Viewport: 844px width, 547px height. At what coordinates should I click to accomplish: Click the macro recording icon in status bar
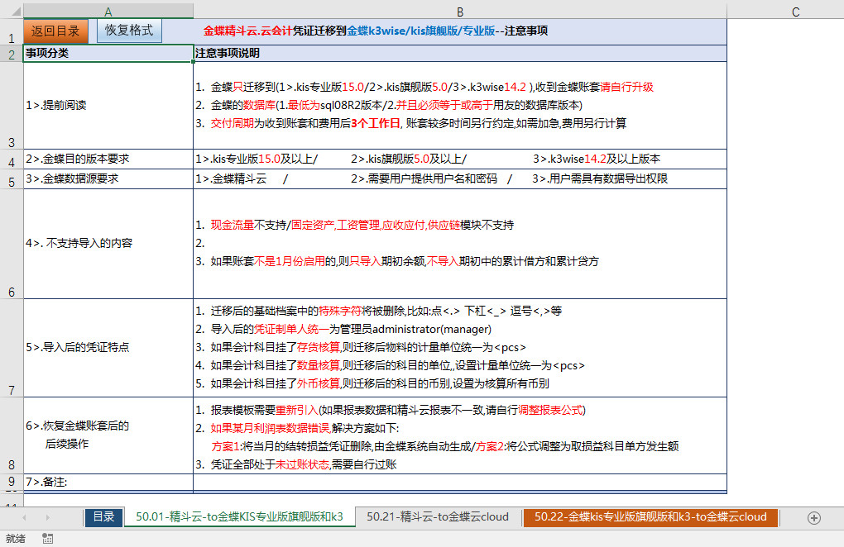coord(48,538)
